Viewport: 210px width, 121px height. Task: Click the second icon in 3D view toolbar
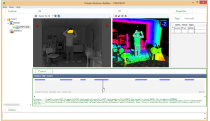click(x=119, y=16)
